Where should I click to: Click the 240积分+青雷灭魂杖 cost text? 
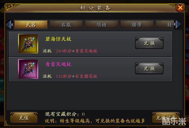[77, 51]
